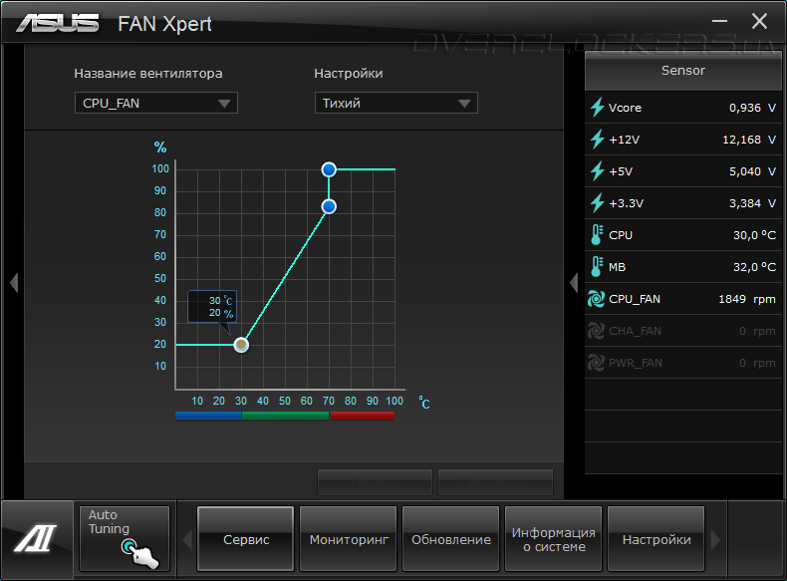The width and height of the screenshot is (787, 581).
Task: Click the +3.3V lightning bolt icon
Action: [597, 203]
